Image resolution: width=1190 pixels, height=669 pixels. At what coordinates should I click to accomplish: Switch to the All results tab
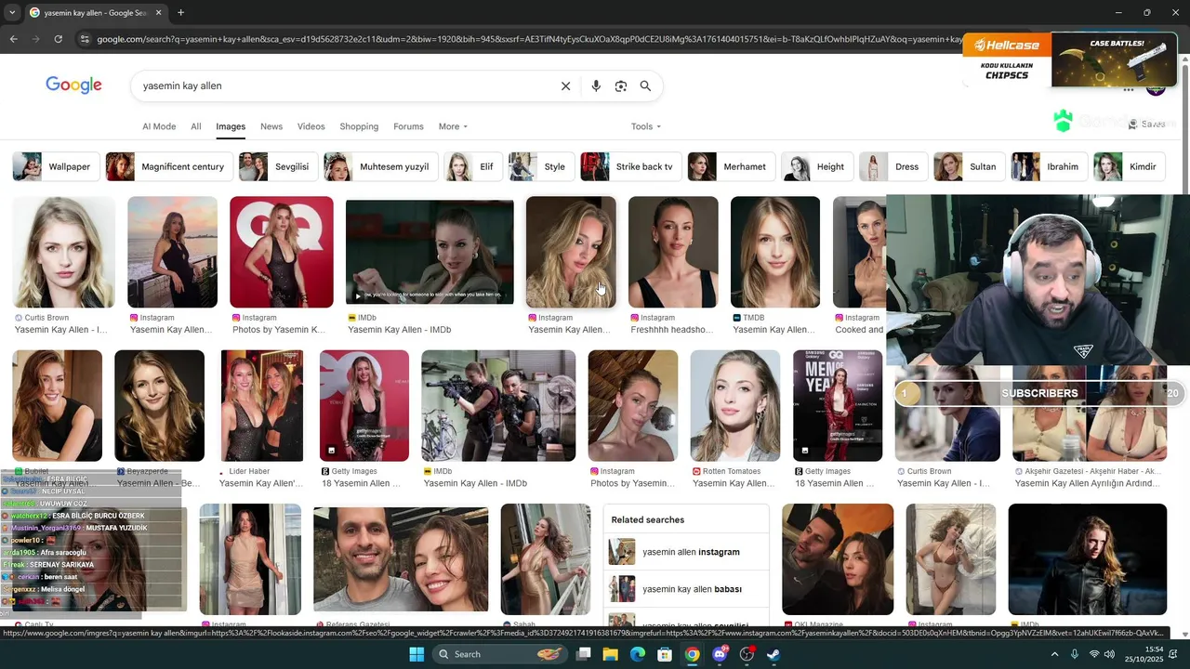(196, 126)
